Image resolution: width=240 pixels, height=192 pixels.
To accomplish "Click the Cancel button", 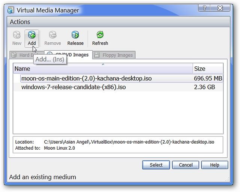I will pos(186,165).
